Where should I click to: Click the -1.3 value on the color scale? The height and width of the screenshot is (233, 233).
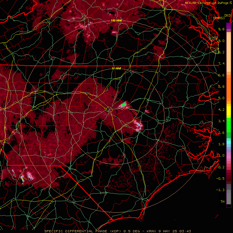point(220,190)
